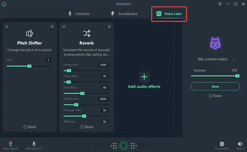
Task: Minimize the FineVoice window
Action: 228,4
